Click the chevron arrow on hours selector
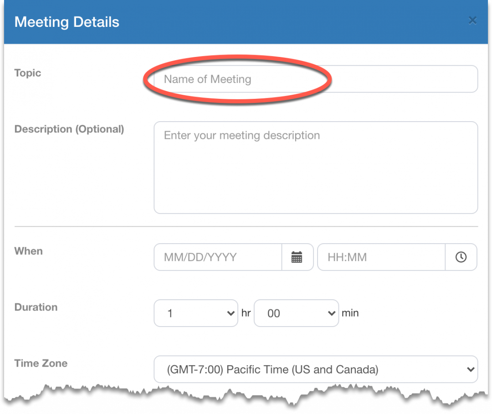492x414 pixels. pyautogui.click(x=230, y=313)
